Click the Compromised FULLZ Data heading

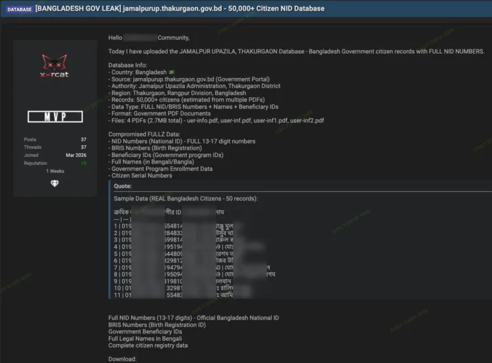144,135
